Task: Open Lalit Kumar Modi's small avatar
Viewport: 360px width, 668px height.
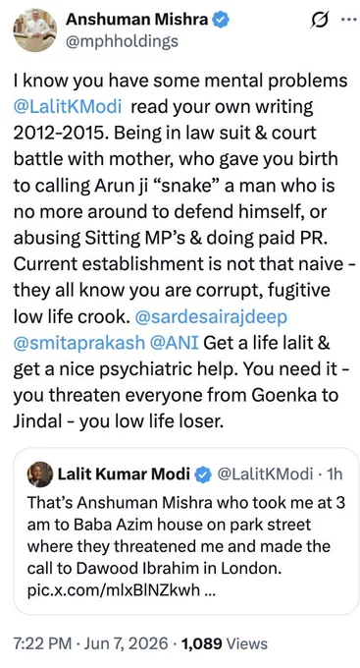Action: coord(40,474)
